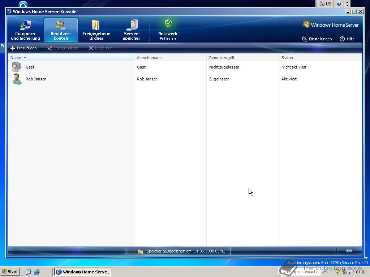Select the Gast user avatar icon
370x277 pixels.
point(17,67)
